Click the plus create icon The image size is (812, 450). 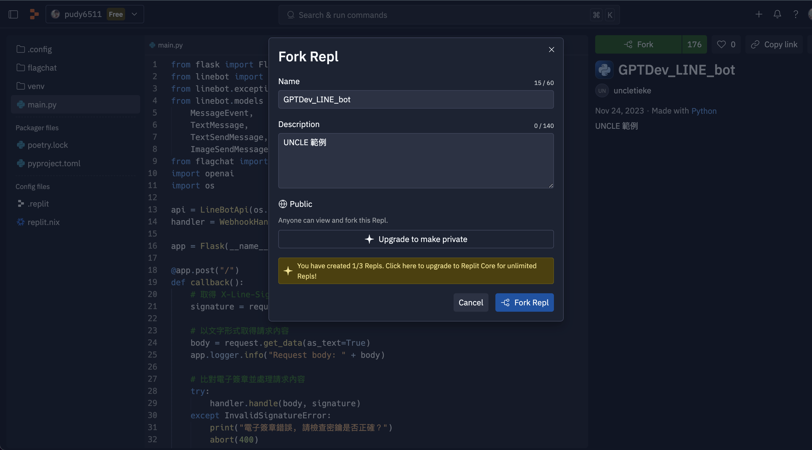pyautogui.click(x=759, y=14)
